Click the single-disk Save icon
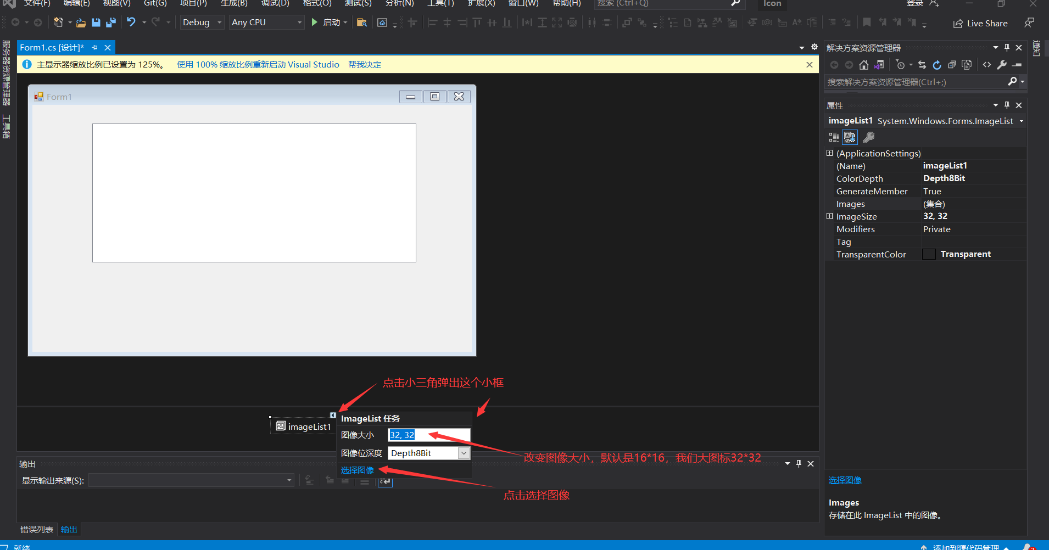 coord(96,23)
